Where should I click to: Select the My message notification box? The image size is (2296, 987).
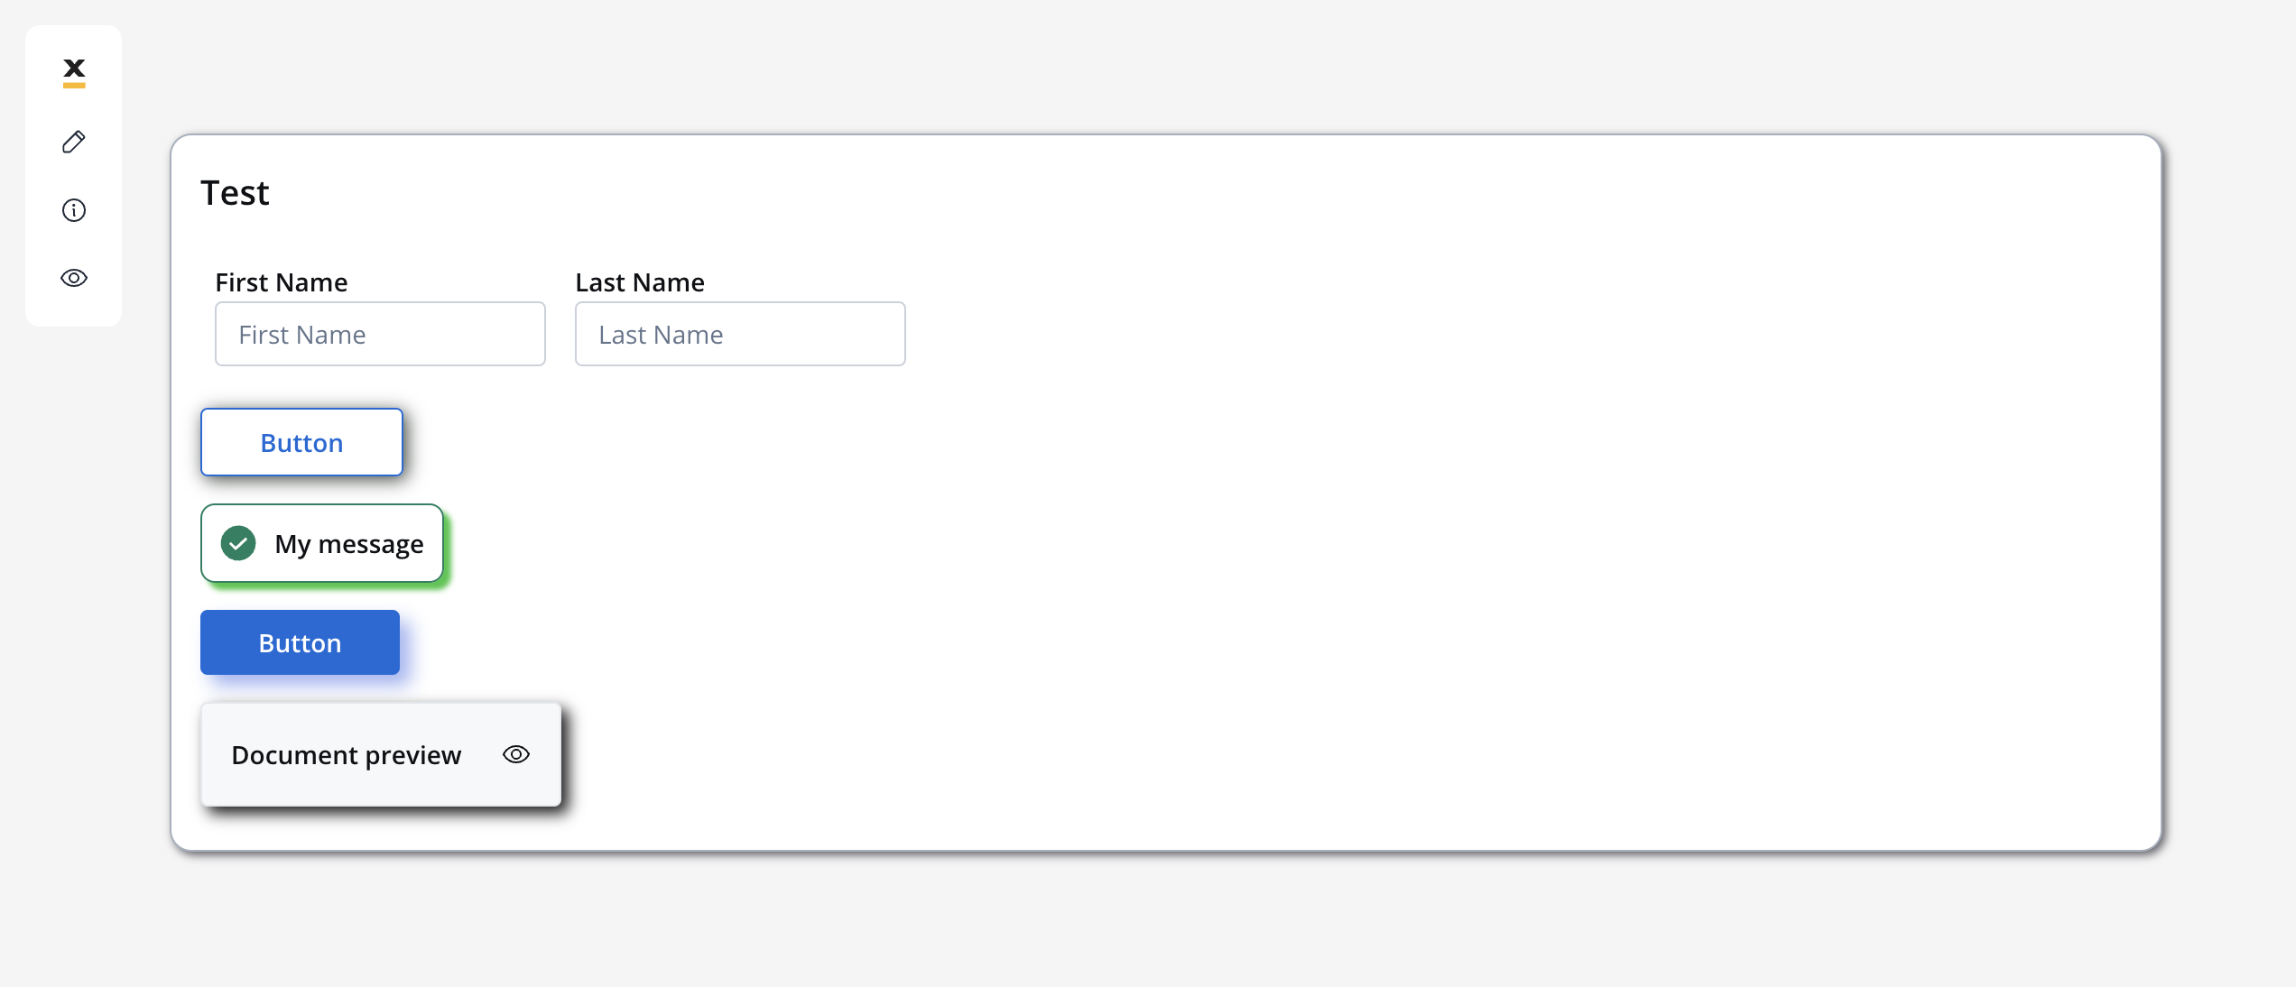pyautogui.click(x=322, y=543)
